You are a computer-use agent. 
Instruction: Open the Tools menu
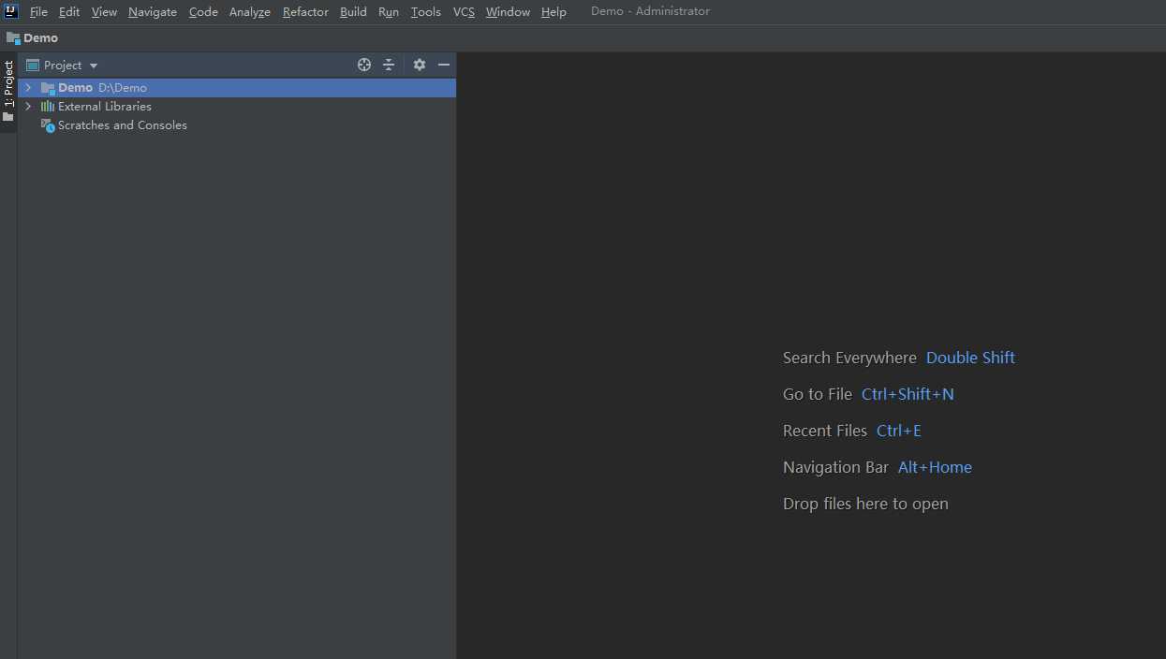tap(426, 12)
